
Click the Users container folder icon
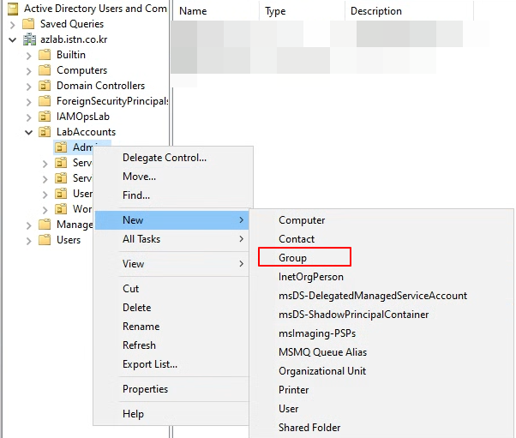click(45, 240)
